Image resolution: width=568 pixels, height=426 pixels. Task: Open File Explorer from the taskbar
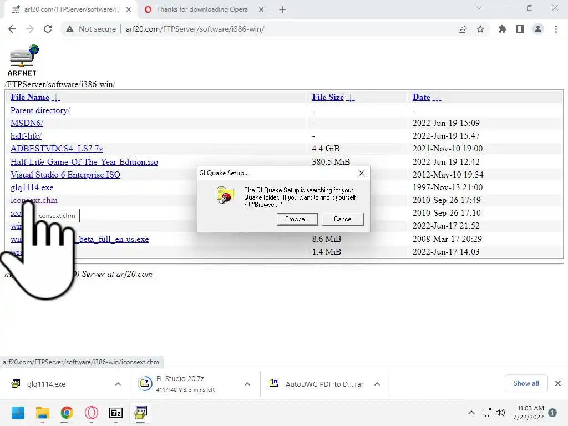42,413
